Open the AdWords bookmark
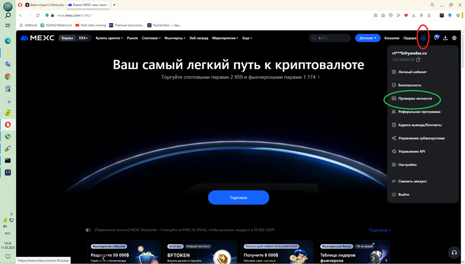This screenshot has width=465, height=264. 28,25
